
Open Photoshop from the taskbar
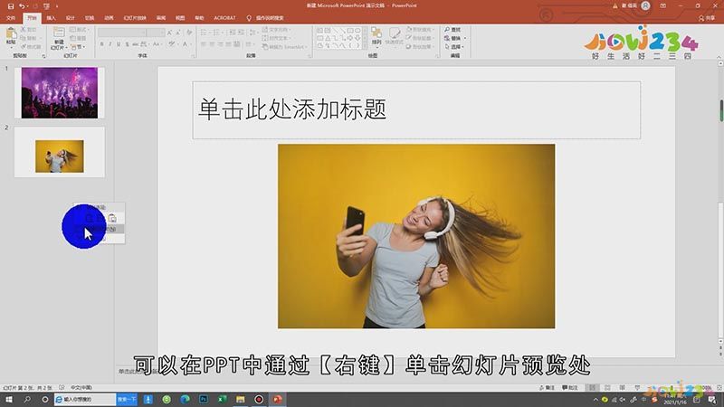[203, 400]
